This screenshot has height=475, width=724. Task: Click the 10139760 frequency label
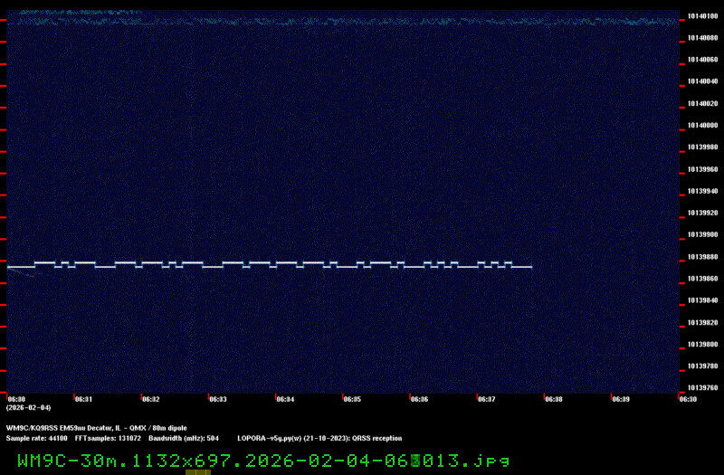tap(702, 388)
